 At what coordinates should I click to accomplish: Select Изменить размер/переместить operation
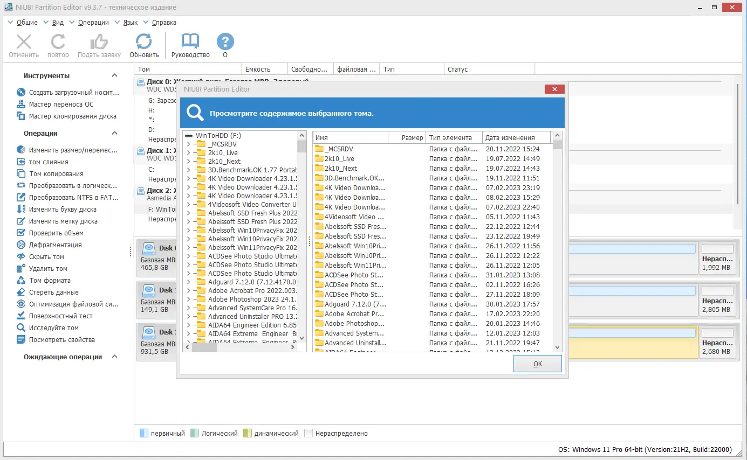click(67, 150)
